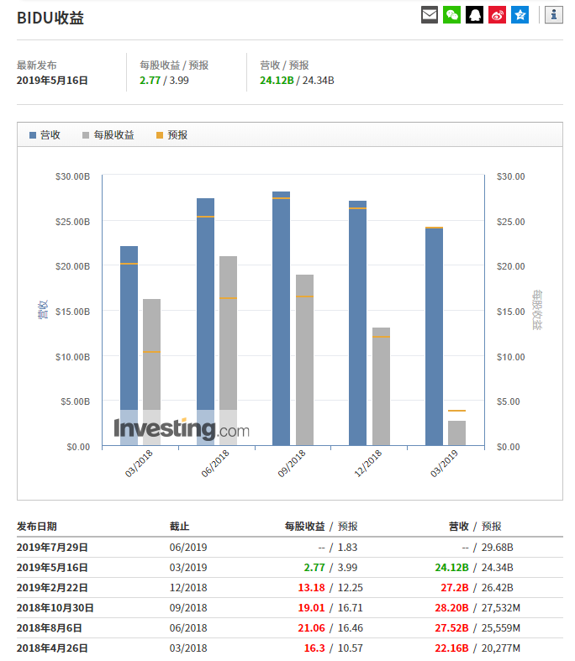Screen dimensions: 575x661
Task: Click the blue revenue bar for 03/2019
Action: (x=434, y=336)
